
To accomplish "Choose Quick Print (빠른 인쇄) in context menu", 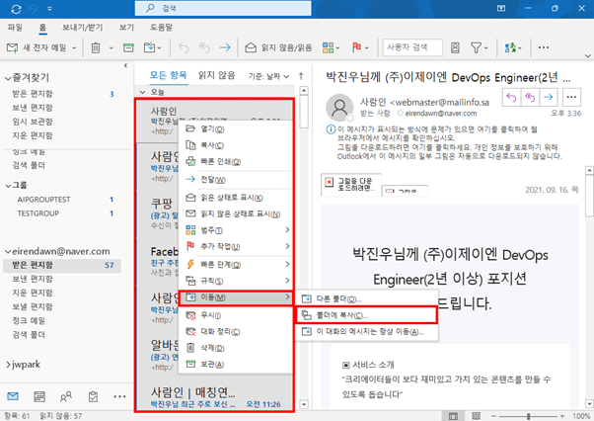I will coord(235,161).
